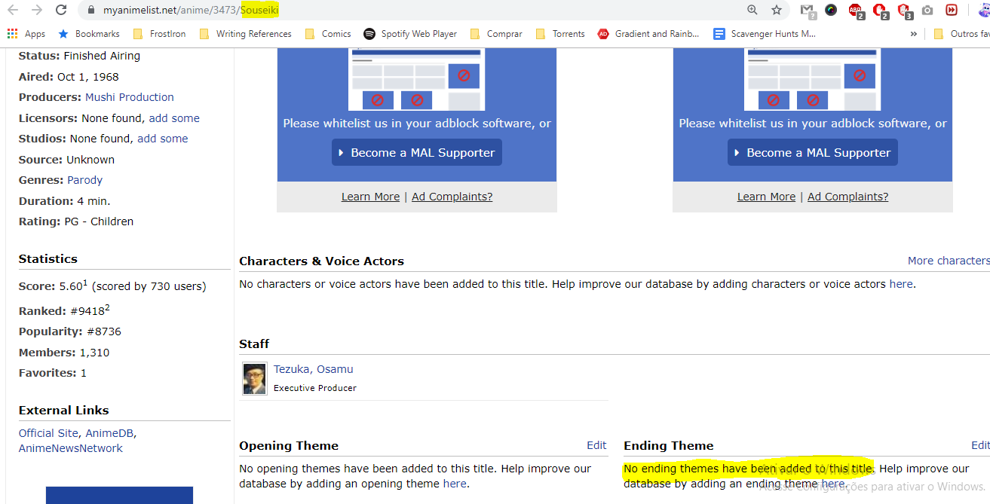The image size is (990, 504).
Task: Click here to add an ending theme
Action: [833, 484]
